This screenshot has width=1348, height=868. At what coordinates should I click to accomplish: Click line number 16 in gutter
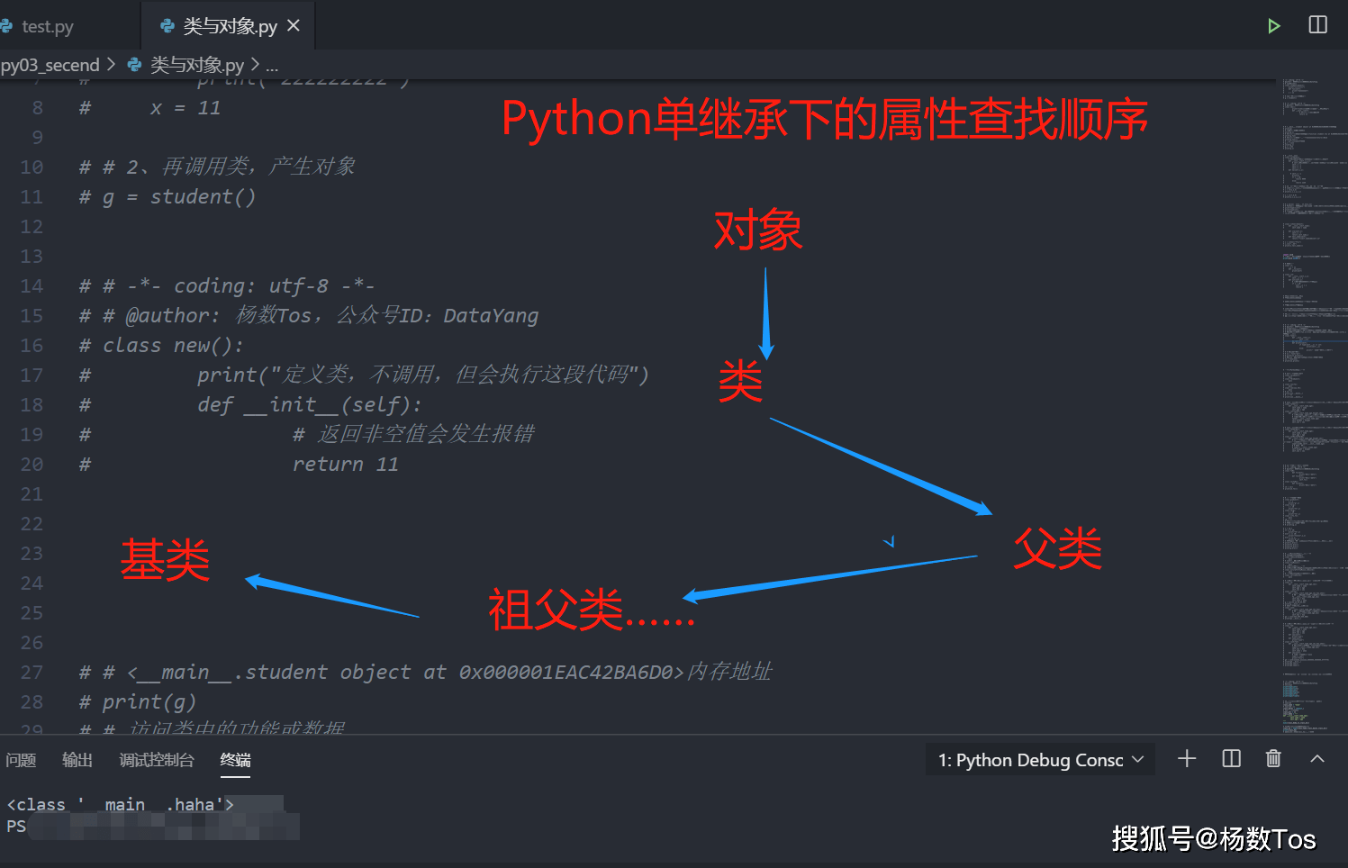click(32, 346)
